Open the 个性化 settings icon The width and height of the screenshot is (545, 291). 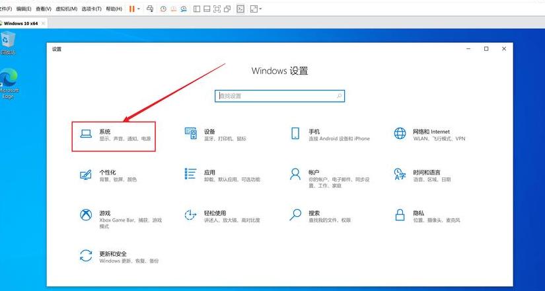(85, 175)
